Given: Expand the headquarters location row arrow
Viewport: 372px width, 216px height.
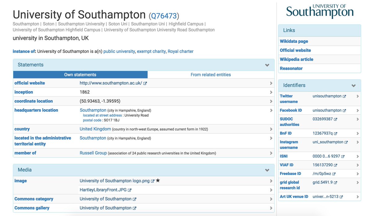Looking at the screenshot, I should click(x=271, y=110).
